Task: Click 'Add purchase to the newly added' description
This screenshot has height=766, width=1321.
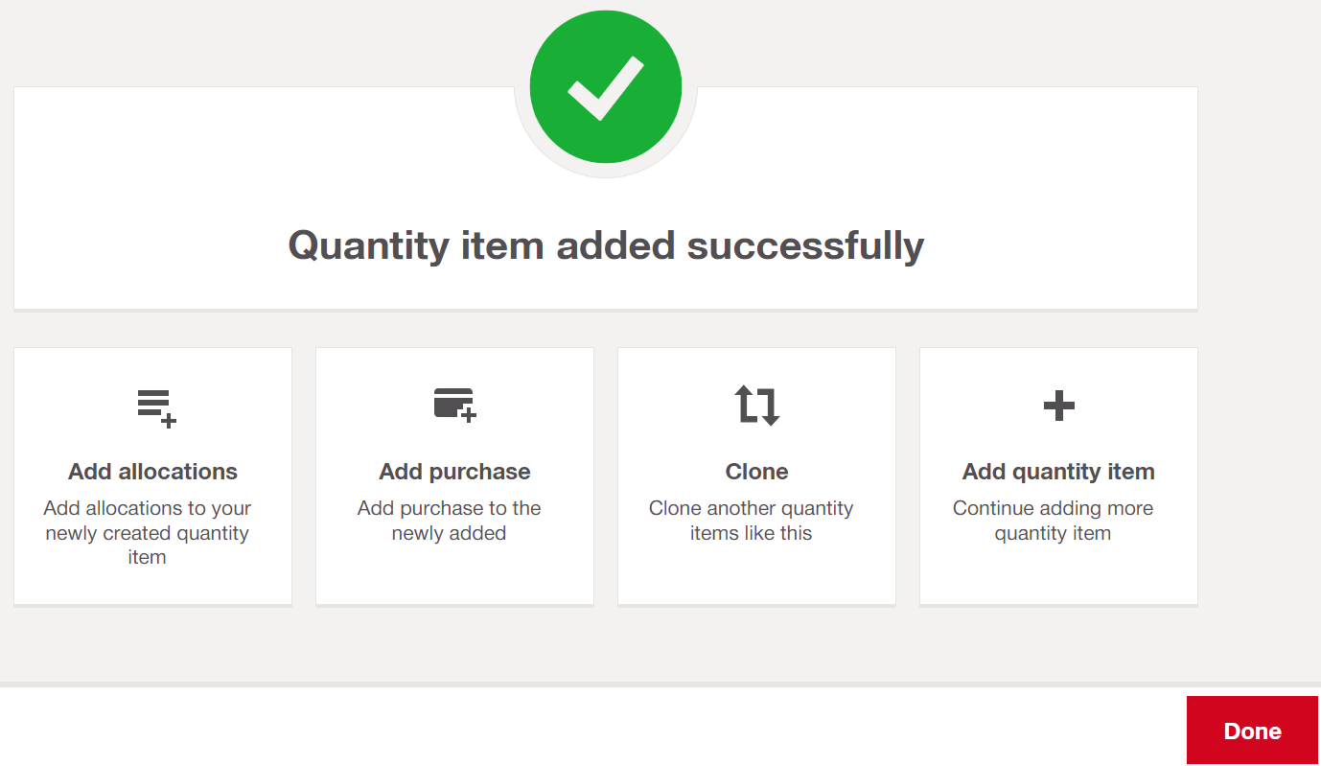Action: point(449,521)
